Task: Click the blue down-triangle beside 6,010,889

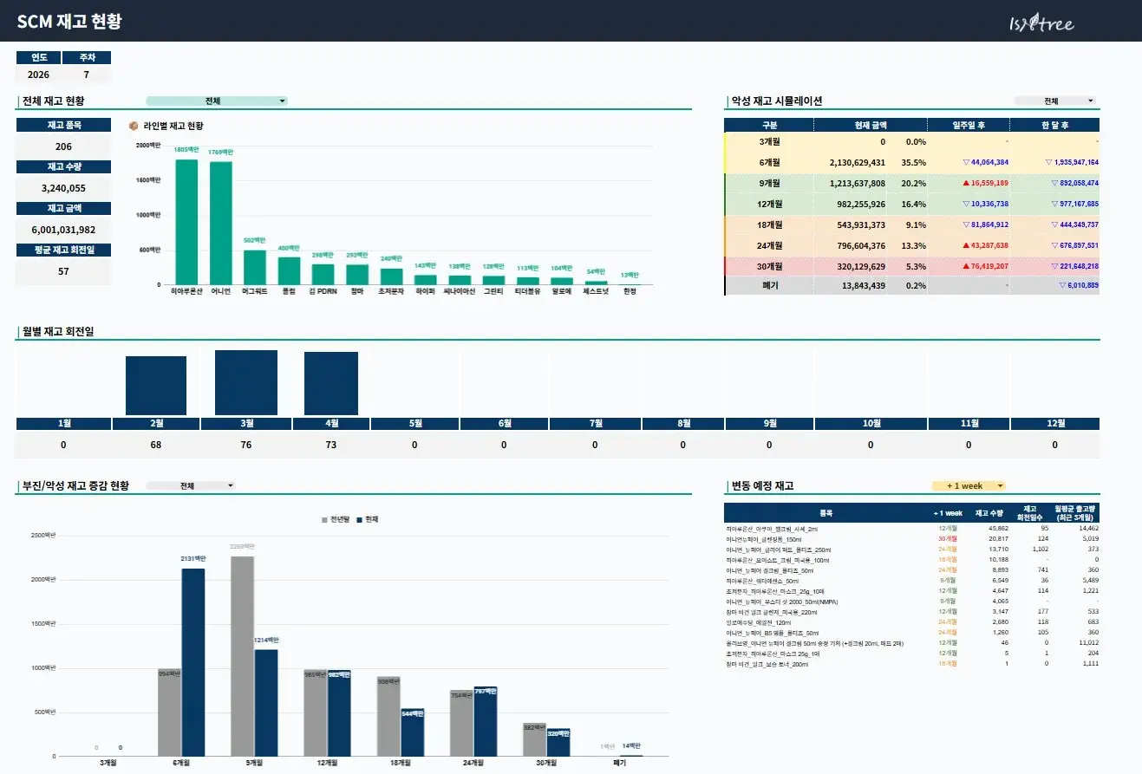Action: (x=1060, y=285)
